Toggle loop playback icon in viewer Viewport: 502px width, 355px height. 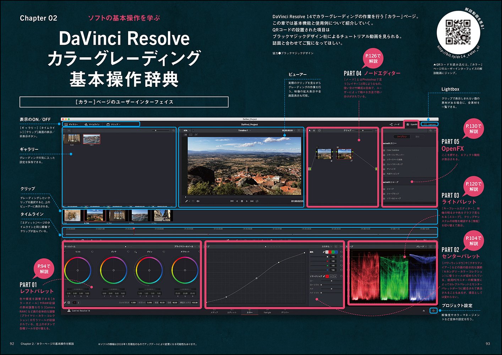(257, 201)
